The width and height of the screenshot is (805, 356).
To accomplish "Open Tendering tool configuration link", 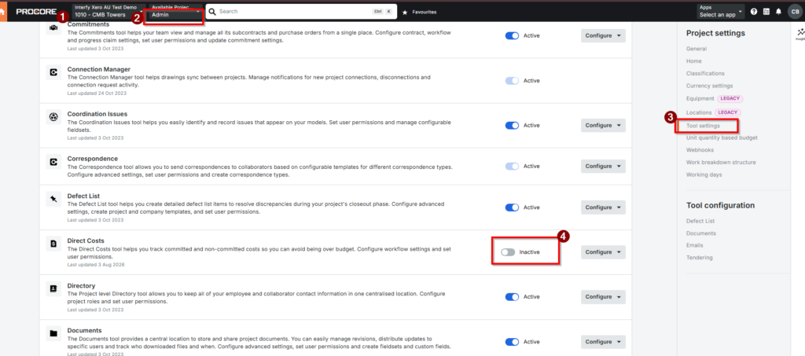I will click(x=698, y=258).
